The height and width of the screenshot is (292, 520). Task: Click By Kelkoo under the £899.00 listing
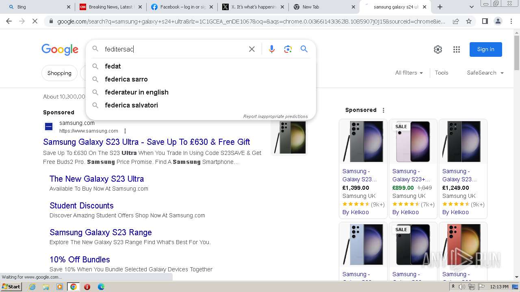pos(405,212)
